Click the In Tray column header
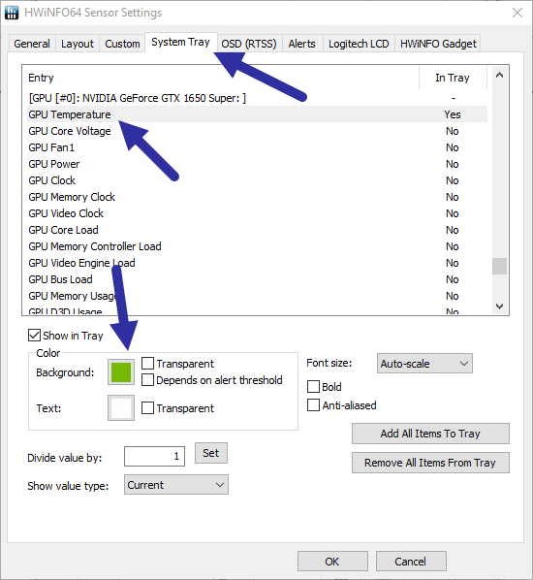Image resolution: width=533 pixels, height=580 pixels. pos(453,78)
